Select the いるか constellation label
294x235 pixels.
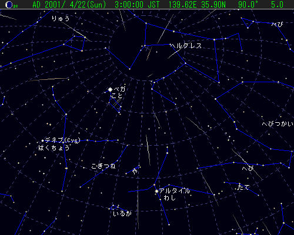click(122, 213)
